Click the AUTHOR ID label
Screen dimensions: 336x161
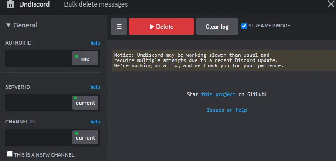[18, 43]
